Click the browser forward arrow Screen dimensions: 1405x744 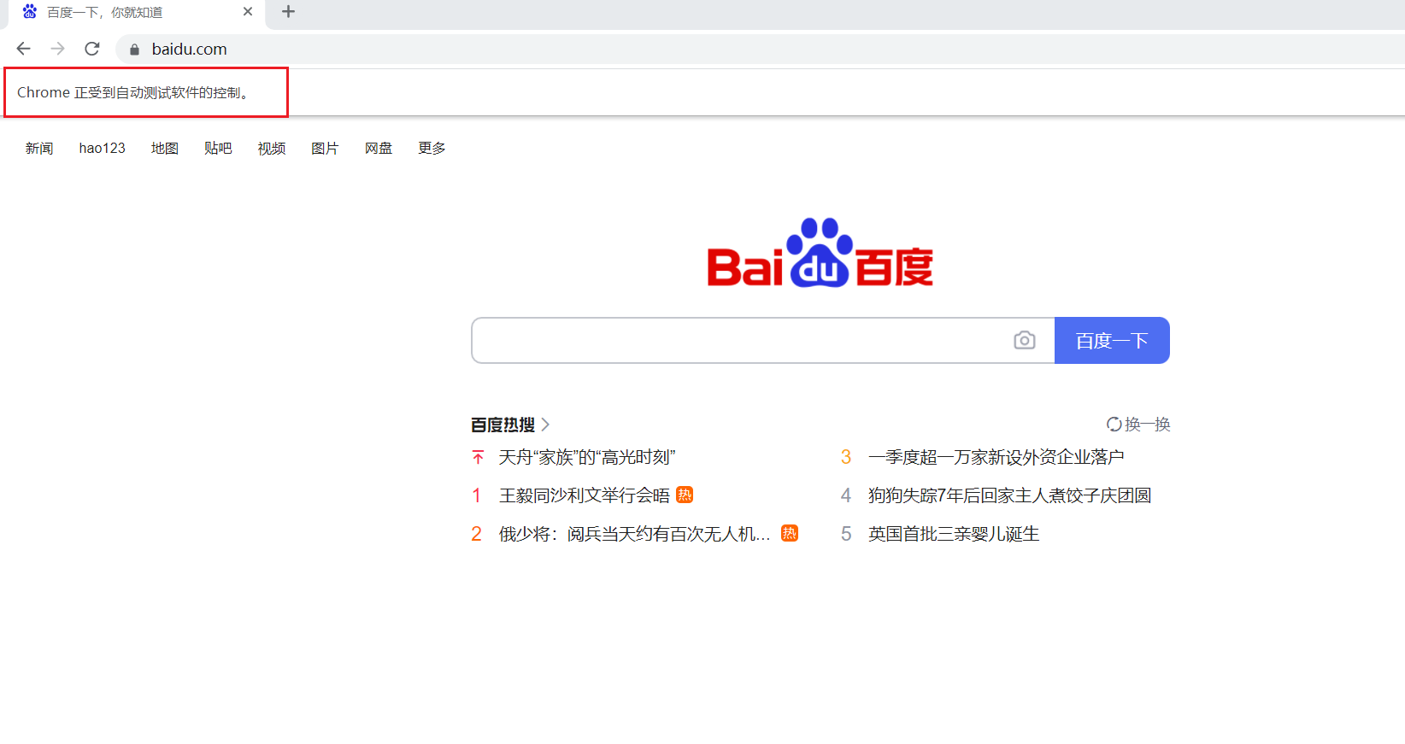57,49
